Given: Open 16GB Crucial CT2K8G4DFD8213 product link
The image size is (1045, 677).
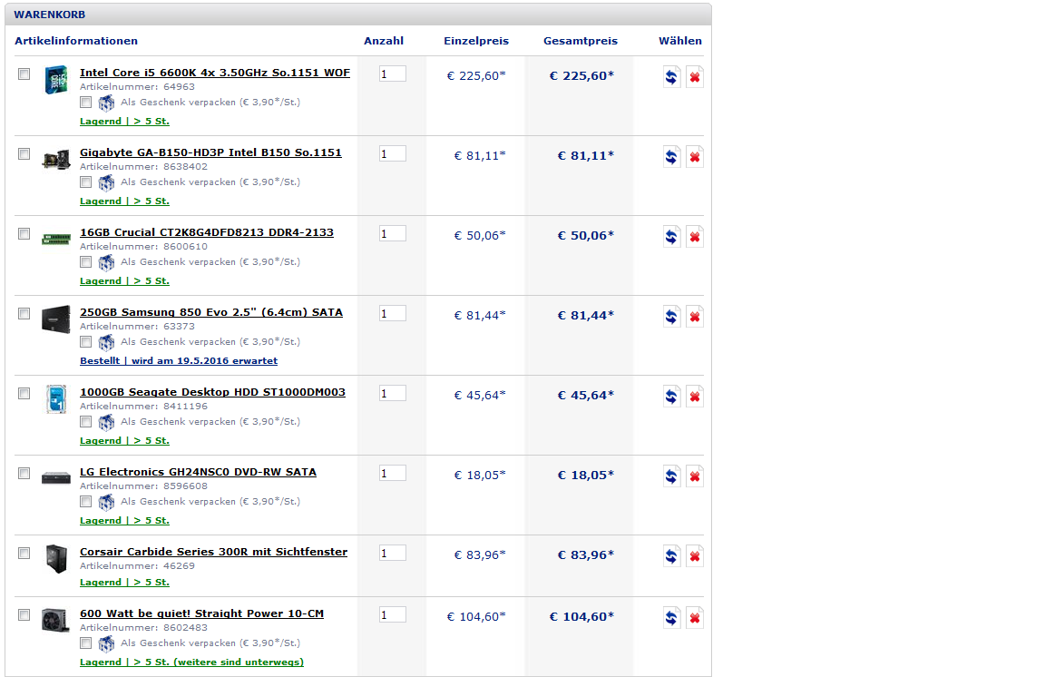Looking at the screenshot, I should click(x=207, y=233).
